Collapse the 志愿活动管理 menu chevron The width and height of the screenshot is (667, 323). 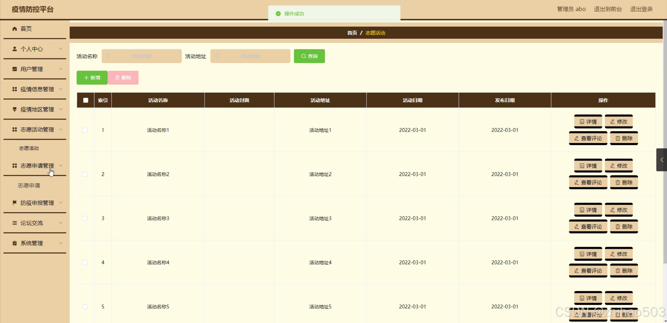click(60, 129)
